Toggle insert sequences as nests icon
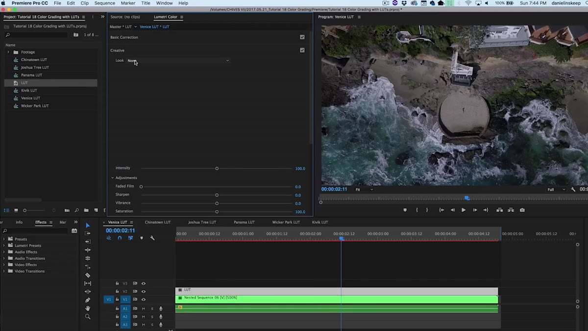588x331 pixels. pyautogui.click(x=109, y=238)
